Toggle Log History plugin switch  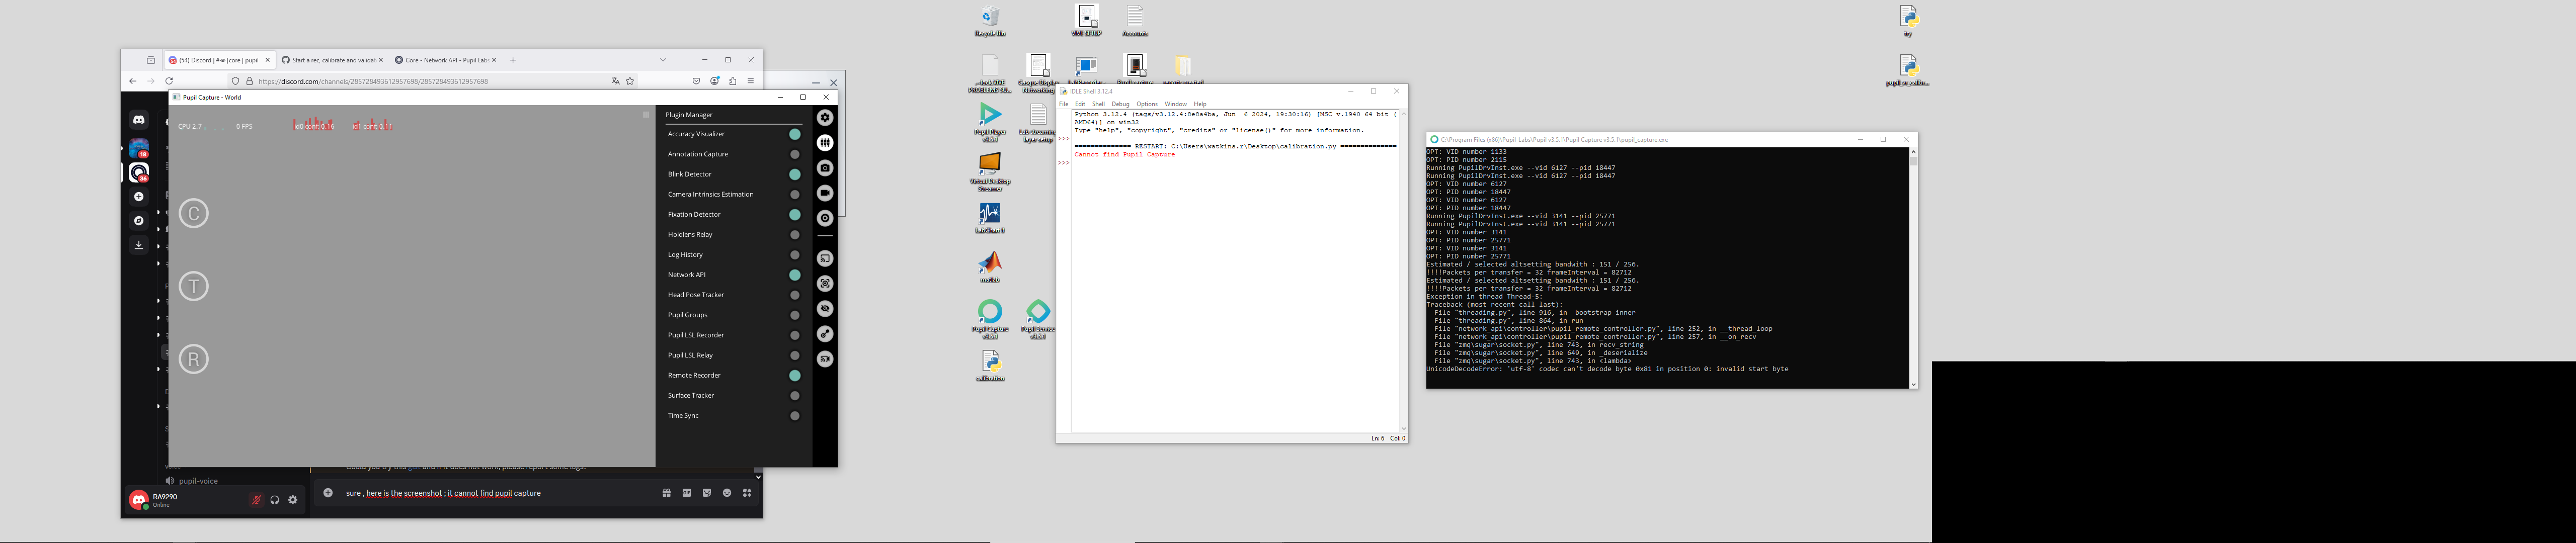(795, 255)
